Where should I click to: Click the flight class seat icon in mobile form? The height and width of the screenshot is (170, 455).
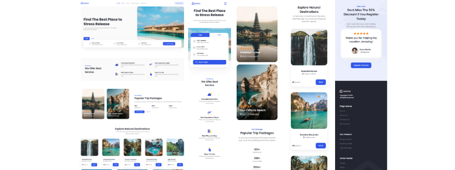tap(194, 54)
